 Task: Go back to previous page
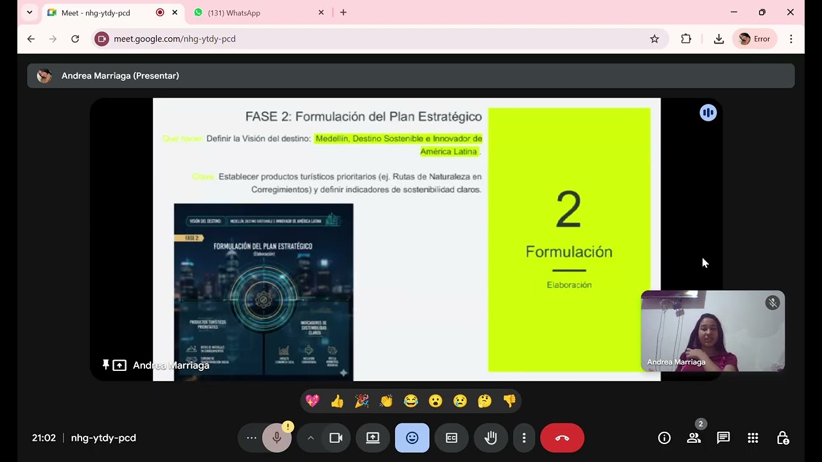[x=31, y=38]
